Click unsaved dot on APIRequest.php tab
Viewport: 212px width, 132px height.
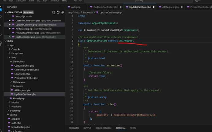click(x=182, y=7)
